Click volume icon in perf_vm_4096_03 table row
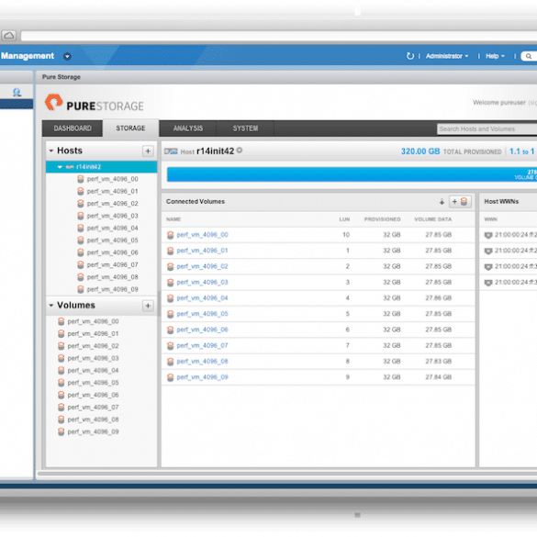This screenshot has width=537, height=537. 170,283
